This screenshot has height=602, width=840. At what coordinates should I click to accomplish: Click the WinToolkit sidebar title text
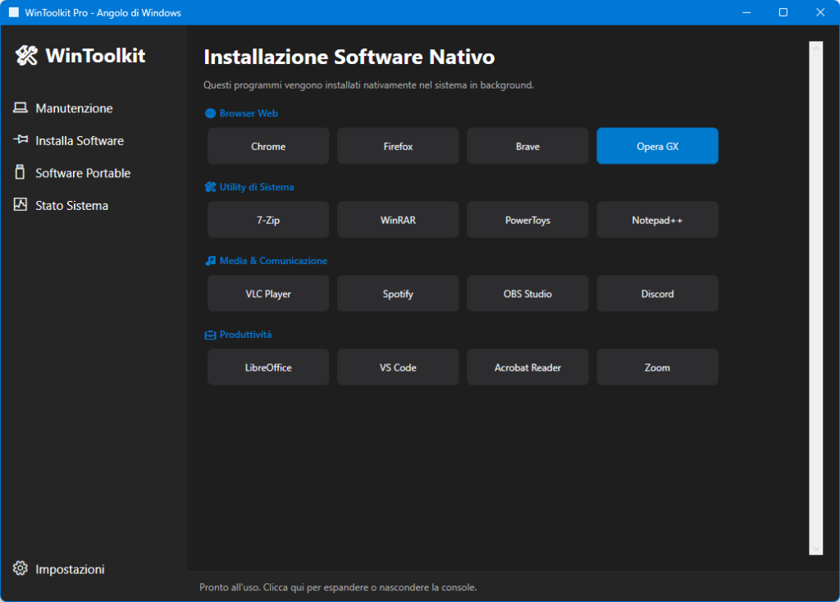click(95, 55)
